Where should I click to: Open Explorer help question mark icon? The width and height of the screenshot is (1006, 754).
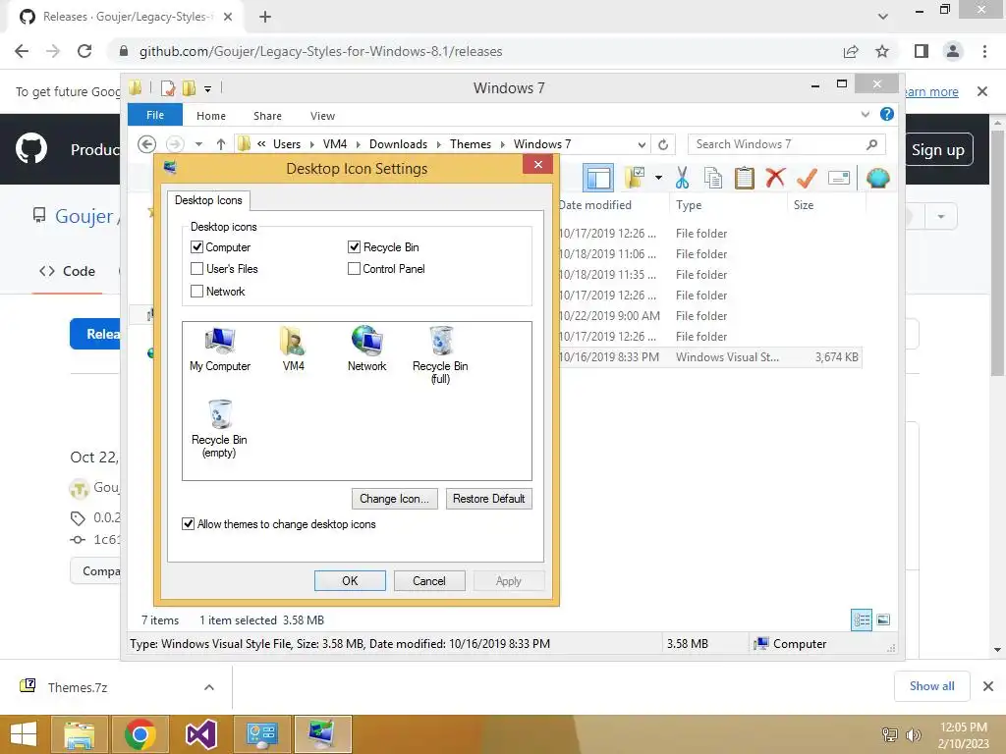click(x=887, y=114)
